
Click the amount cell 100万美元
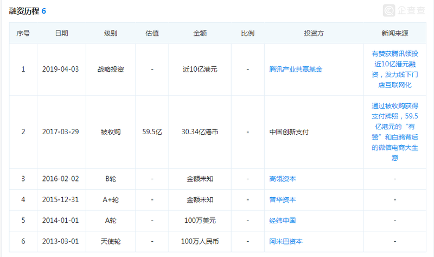200,221
